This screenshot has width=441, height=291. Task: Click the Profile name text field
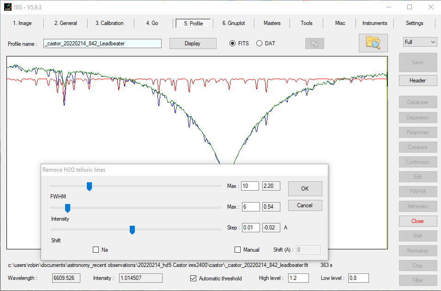[x=103, y=43]
